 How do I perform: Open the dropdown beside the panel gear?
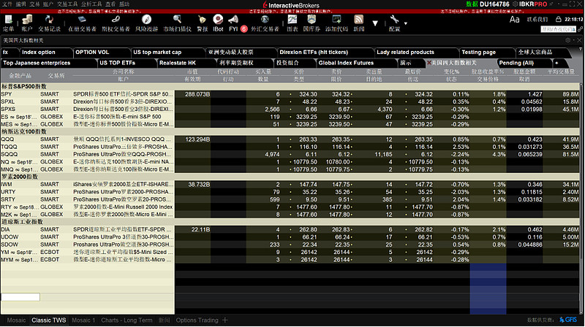pos(573,40)
